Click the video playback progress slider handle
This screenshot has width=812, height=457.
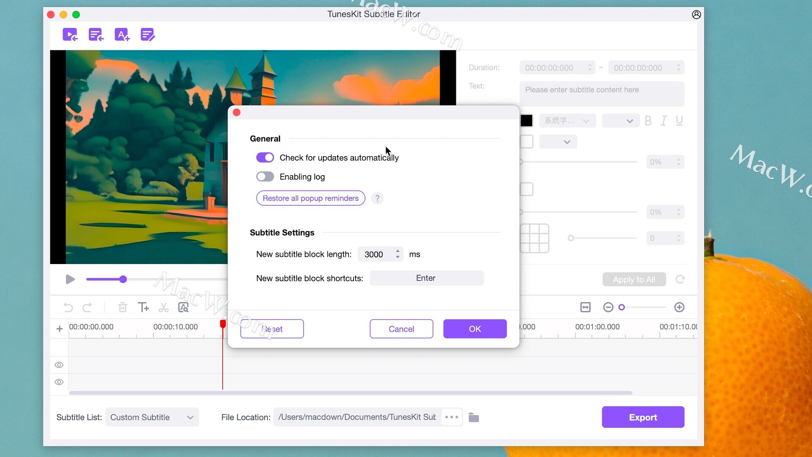[123, 279]
